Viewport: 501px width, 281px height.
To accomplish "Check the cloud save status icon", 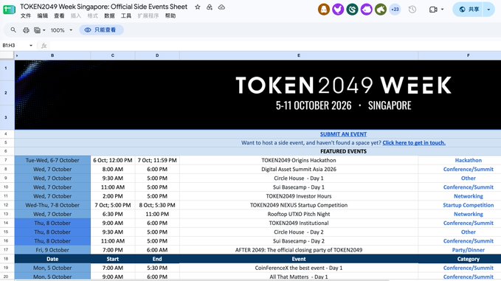I will (221, 7).
